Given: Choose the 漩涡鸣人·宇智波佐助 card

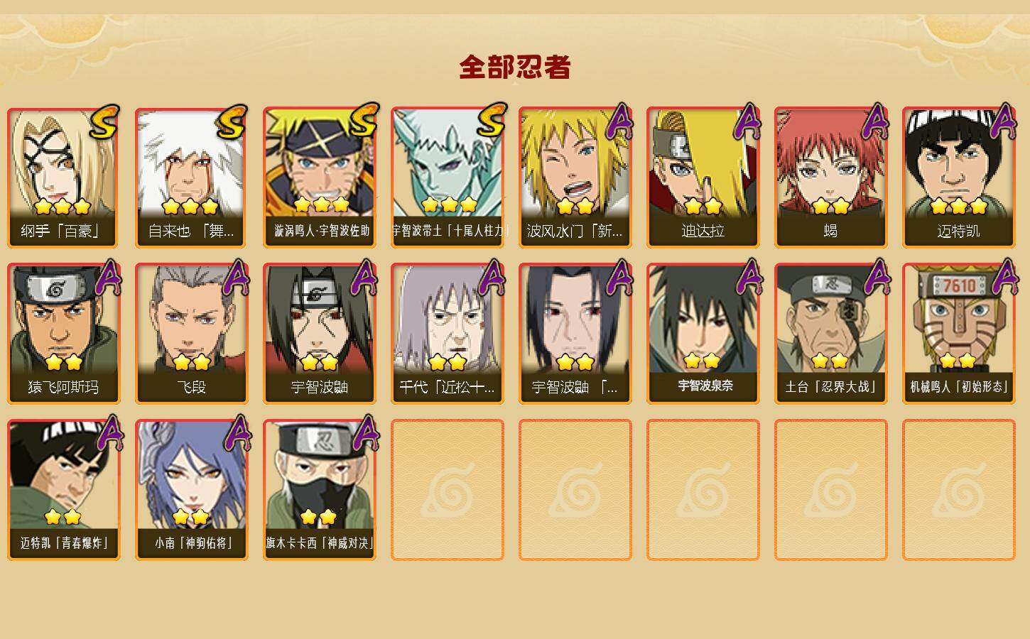Looking at the screenshot, I should point(320,177).
